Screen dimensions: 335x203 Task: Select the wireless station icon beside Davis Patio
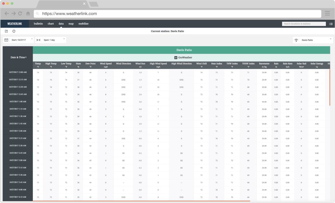[297, 40]
